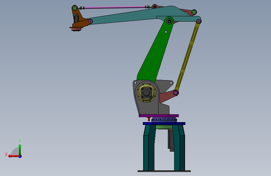271x176 pixels.
Task: Select the green pivot cap at top right
Action: 194,12
